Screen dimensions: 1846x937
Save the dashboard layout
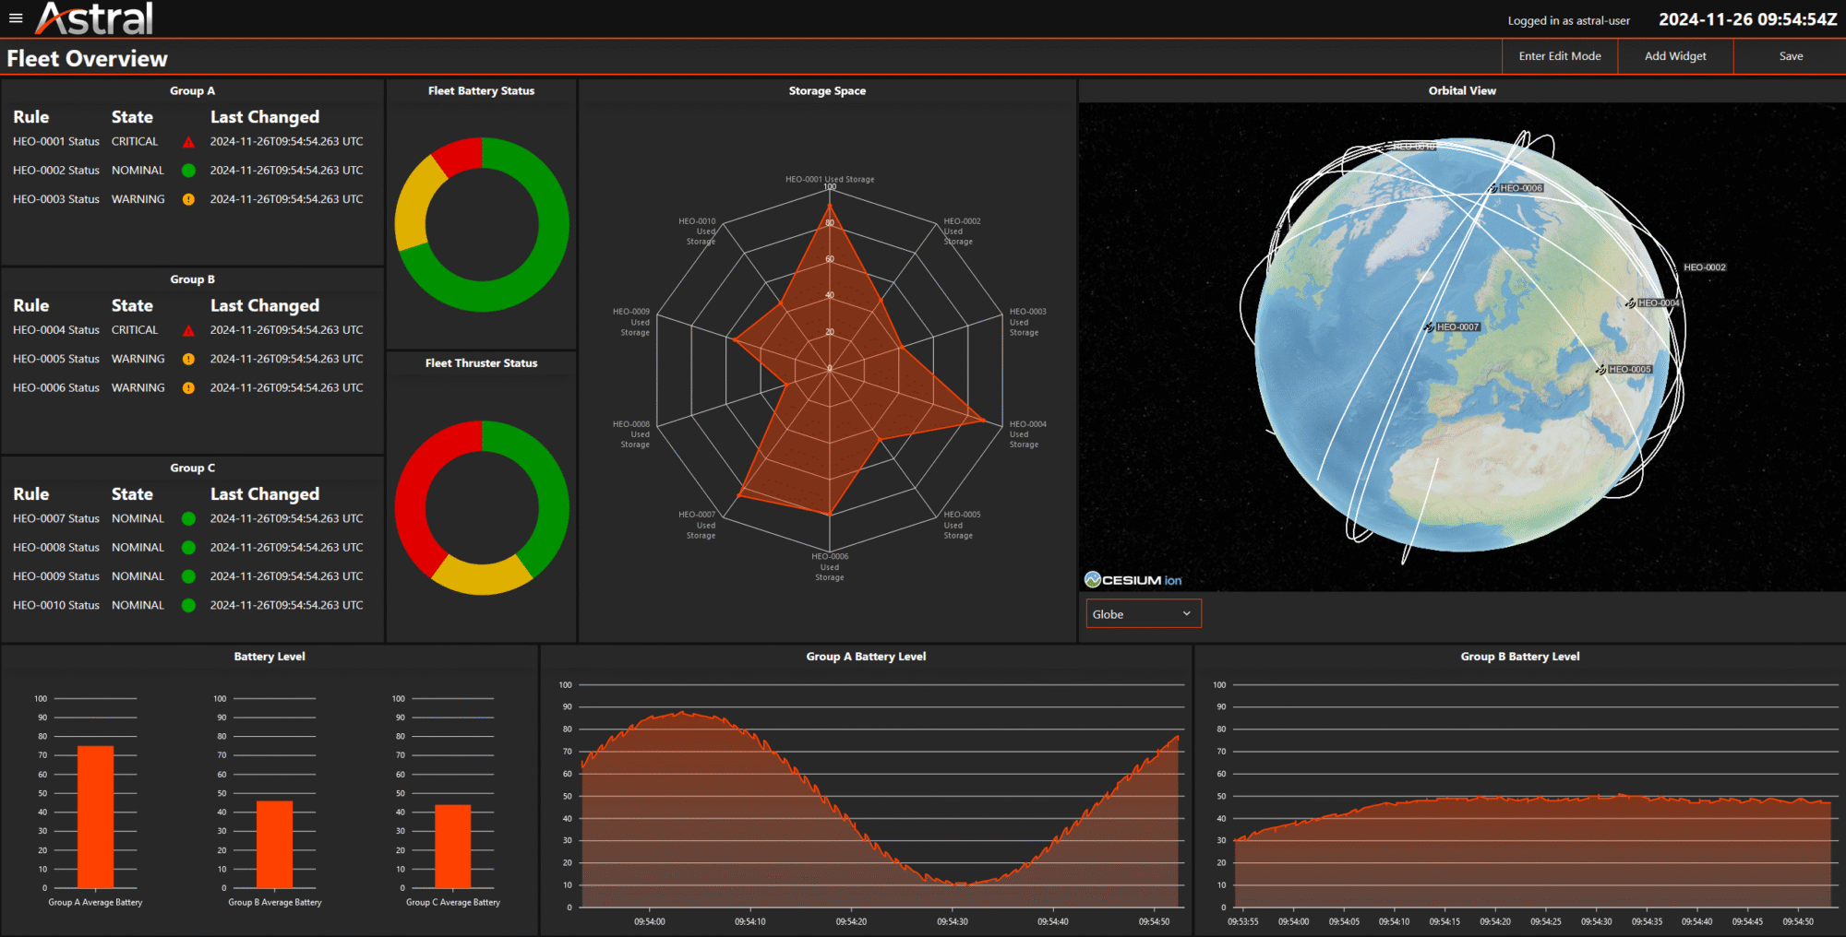(1790, 56)
